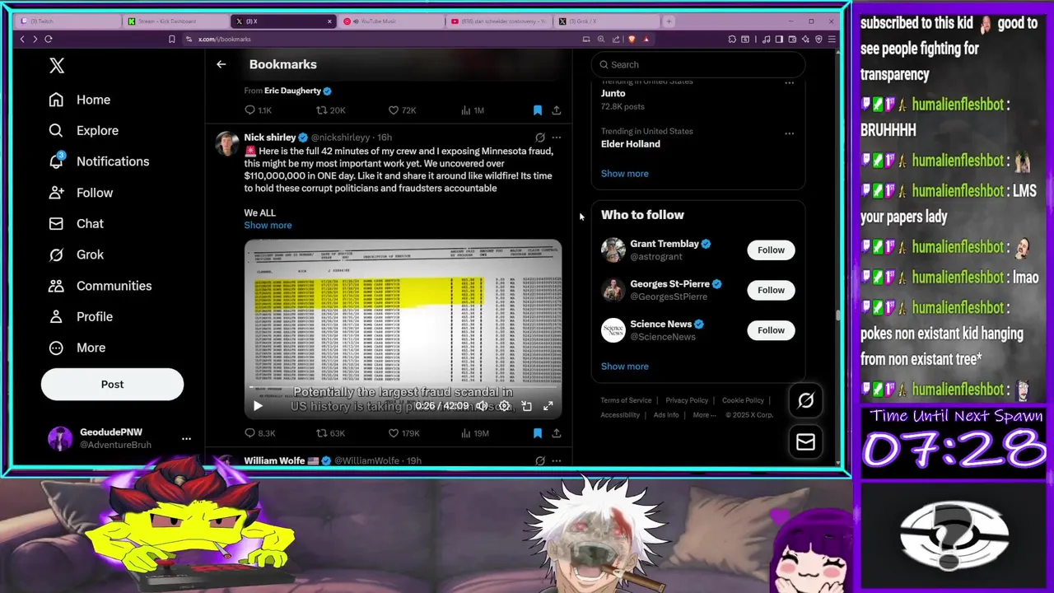The width and height of the screenshot is (1054, 593).
Task: Open Explore from the sidebar
Action: tap(83, 130)
